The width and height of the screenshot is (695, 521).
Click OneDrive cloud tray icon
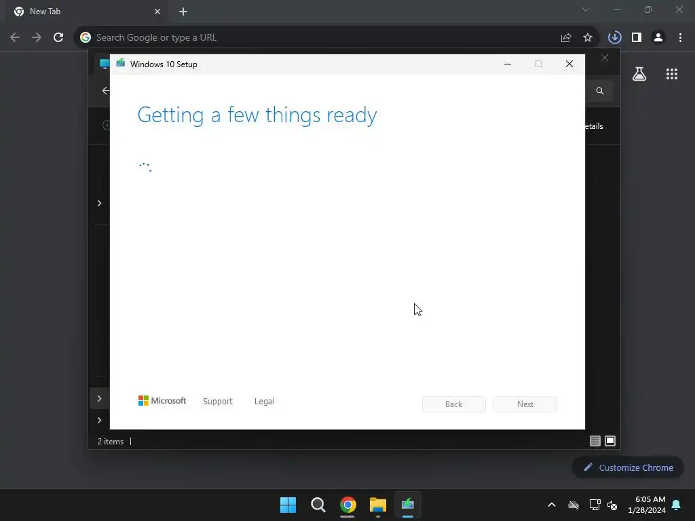(574, 505)
